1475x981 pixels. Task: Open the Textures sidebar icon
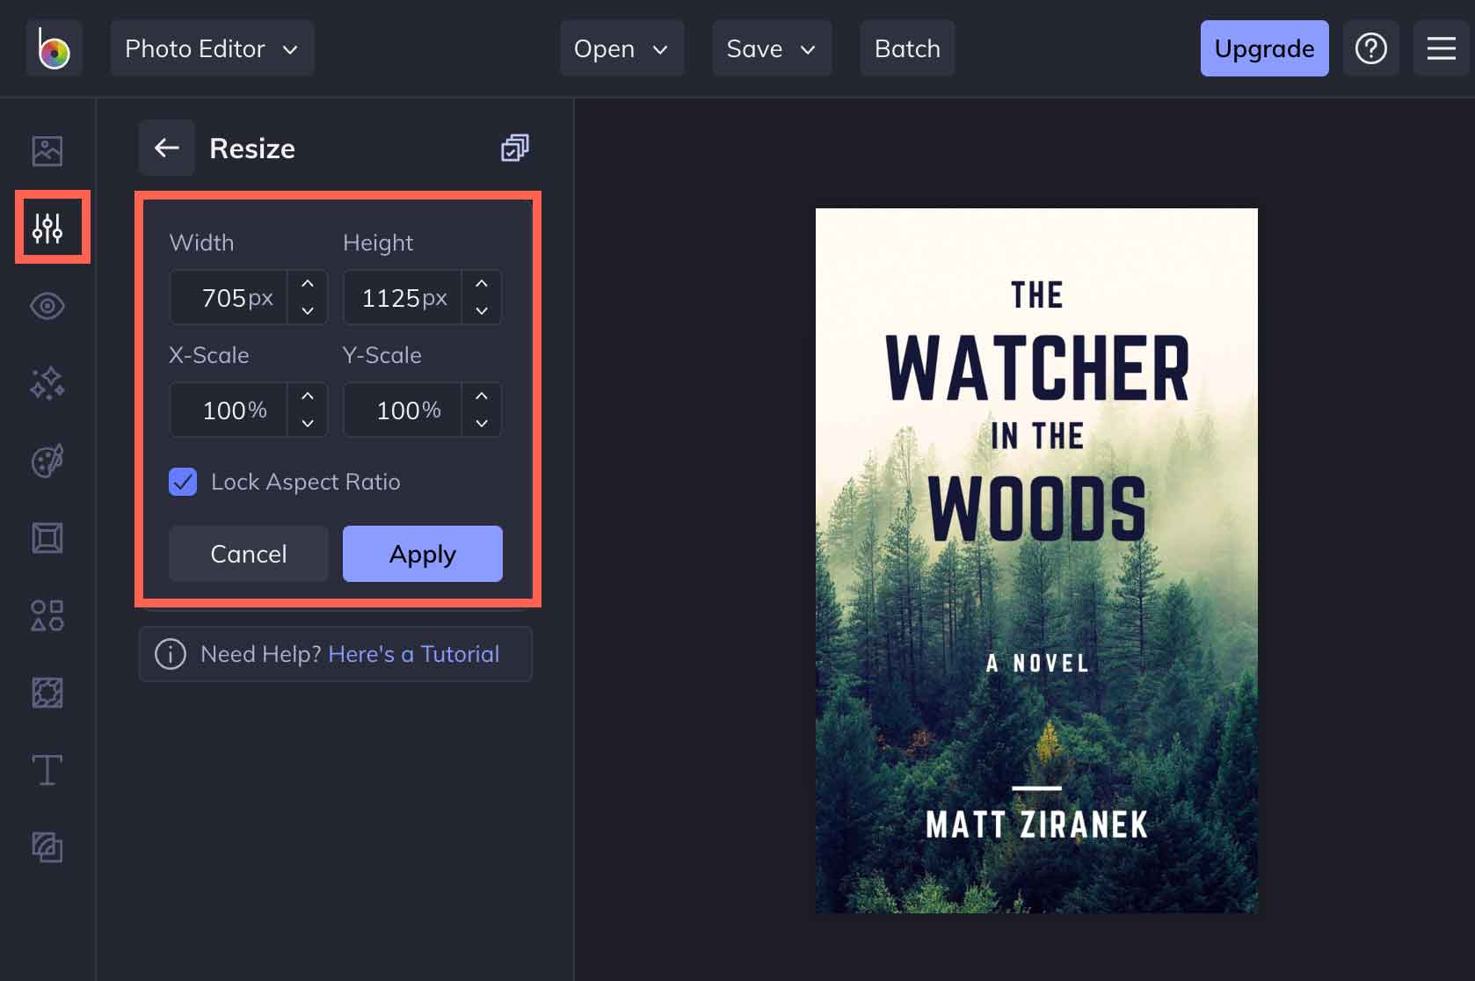point(47,847)
